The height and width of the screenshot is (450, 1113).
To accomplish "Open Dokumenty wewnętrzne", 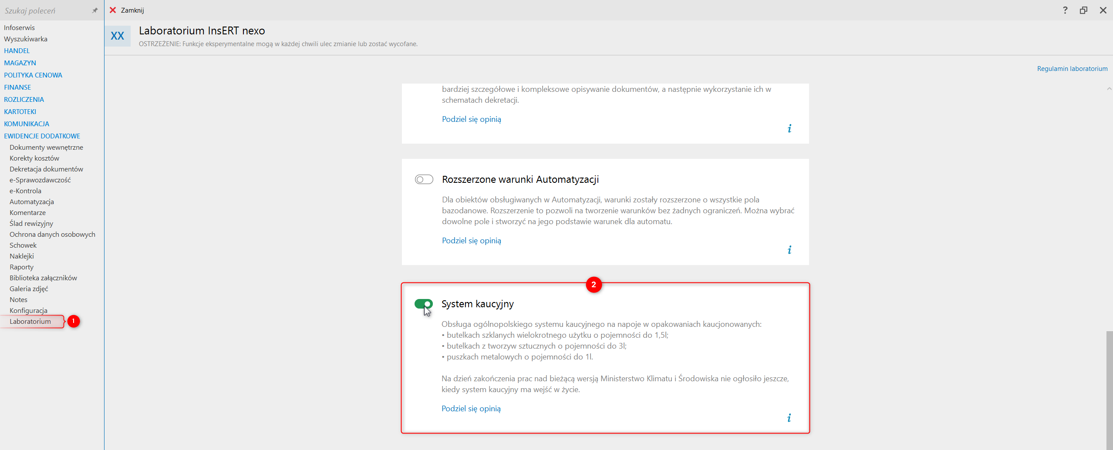I will point(47,147).
